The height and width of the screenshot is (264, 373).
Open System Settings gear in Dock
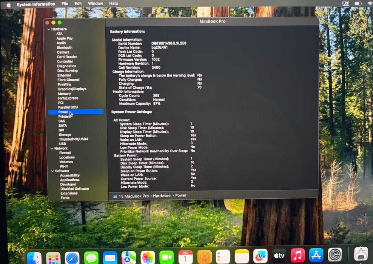pyautogui.click(x=335, y=254)
